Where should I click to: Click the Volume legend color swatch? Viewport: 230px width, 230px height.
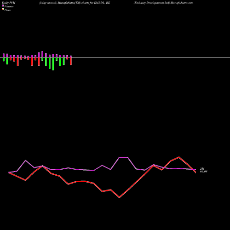coord(3,6)
